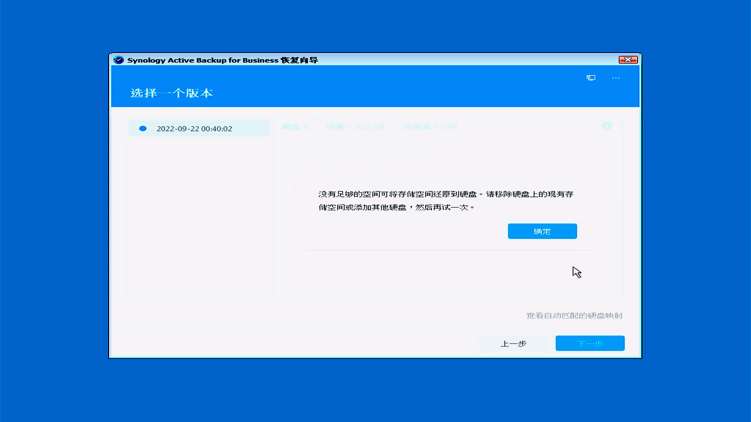Click the faded 硬盘 4 disk label
Image resolution: width=751 pixels, height=422 pixels.
click(295, 127)
